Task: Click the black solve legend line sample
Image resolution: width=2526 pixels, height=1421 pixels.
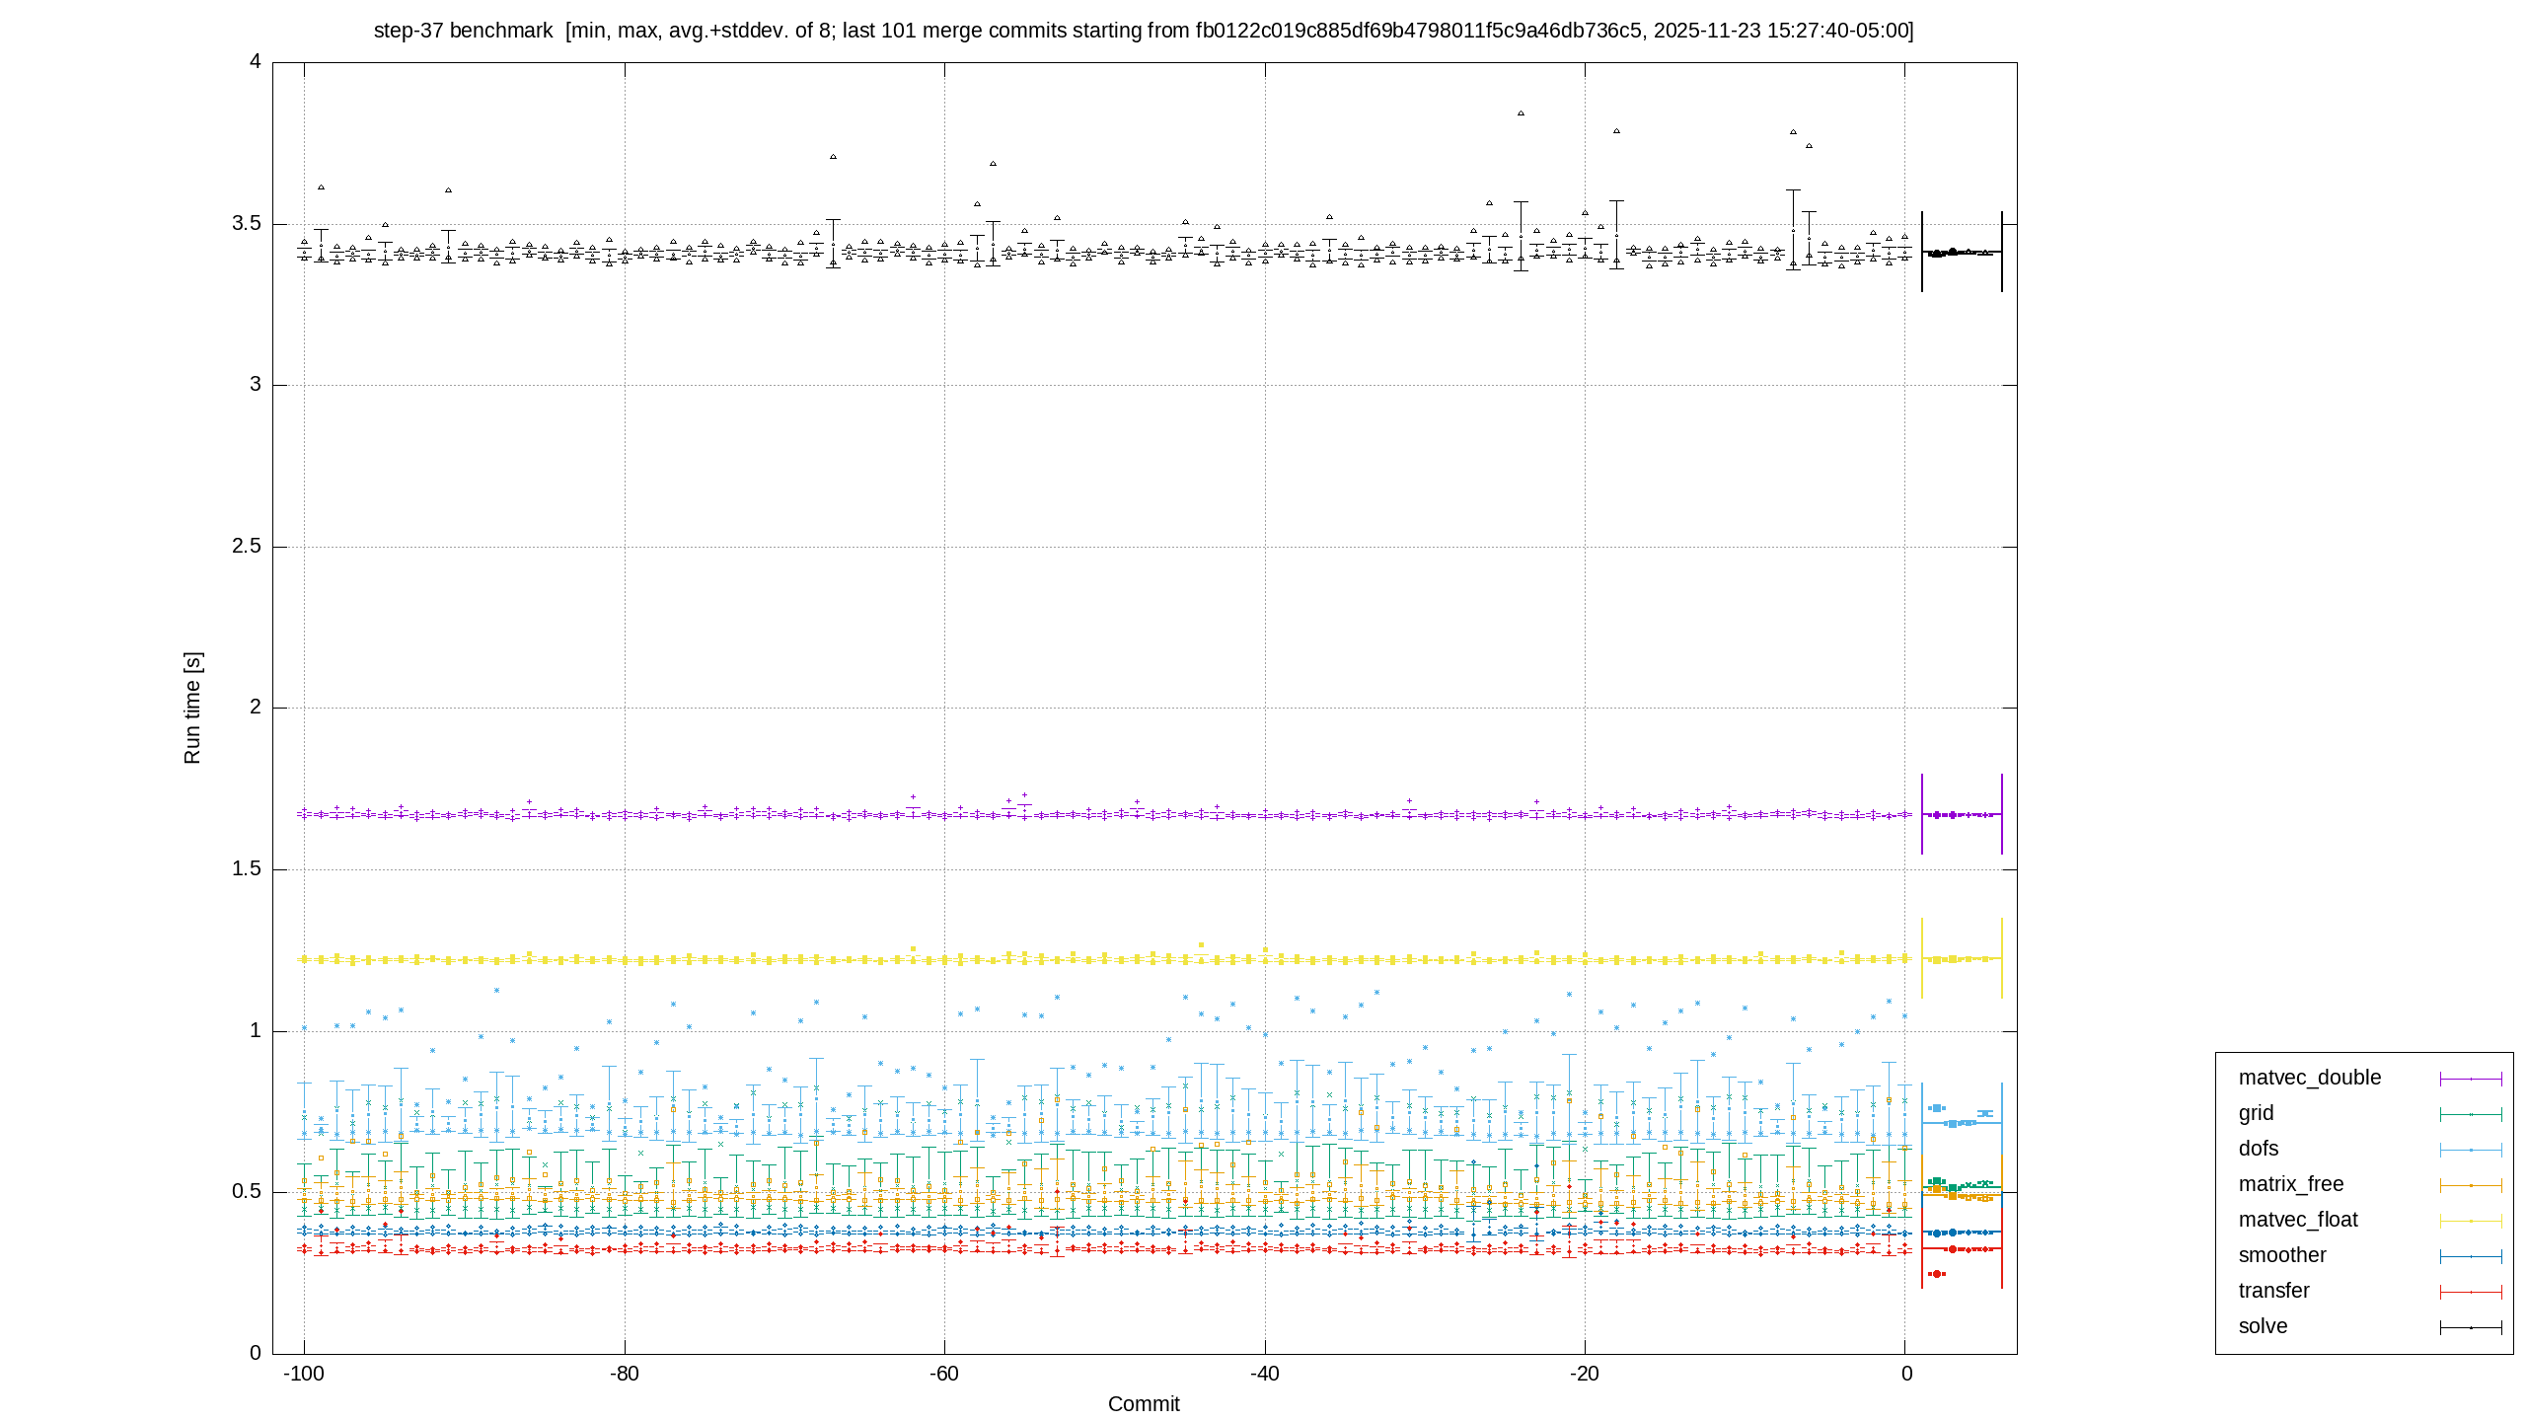Action: (x=2471, y=1327)
